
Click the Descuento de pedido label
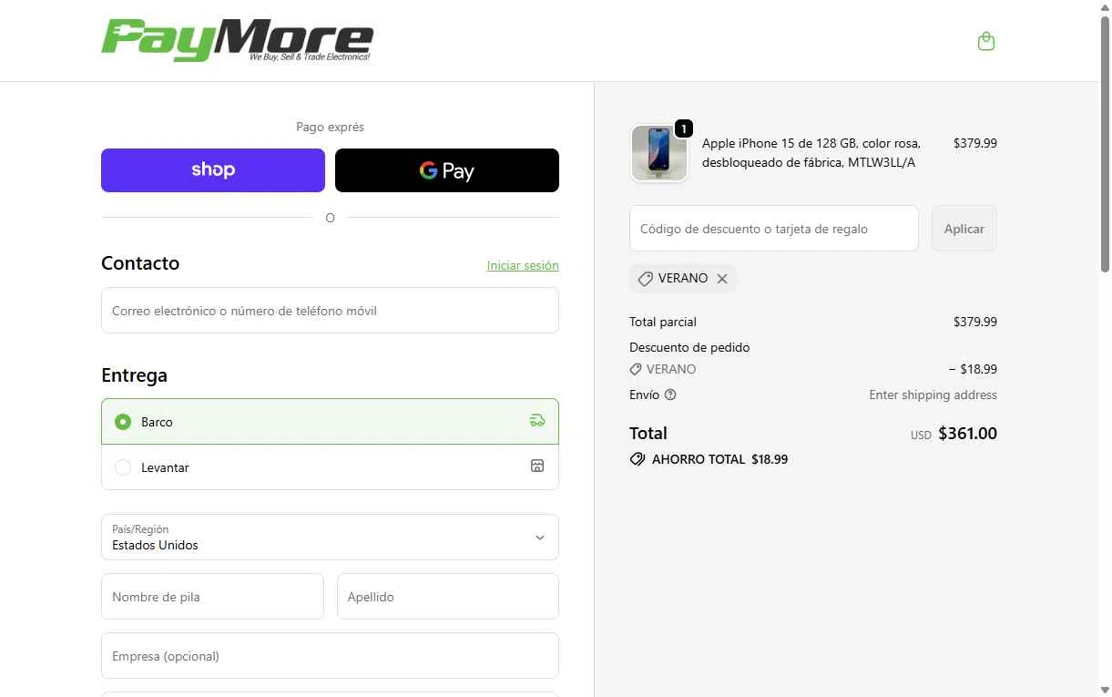[689, 347]
